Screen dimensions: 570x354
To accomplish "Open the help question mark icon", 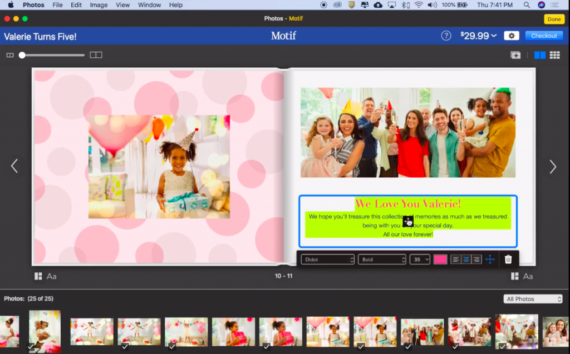I will tap(446, 36).
